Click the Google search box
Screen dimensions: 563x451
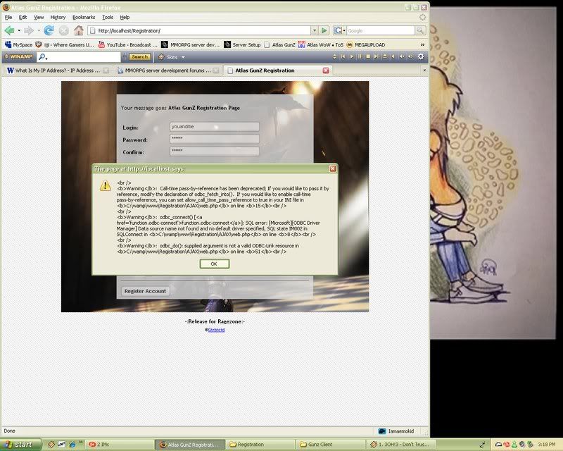coord(381,30)
